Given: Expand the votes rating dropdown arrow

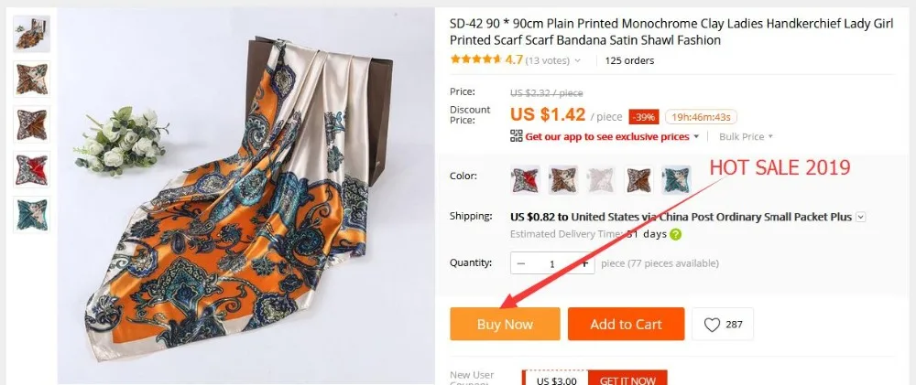Looking at the screenshot, I should [x=578, y=60].
